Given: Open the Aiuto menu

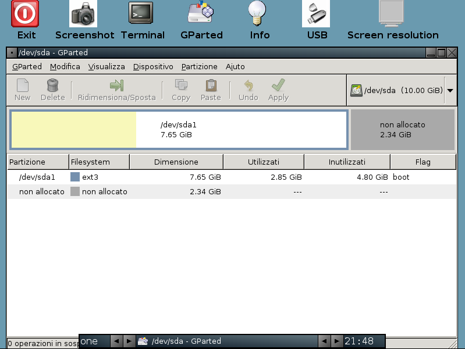Looking at the screenshot, I should (x=235, y=66).
